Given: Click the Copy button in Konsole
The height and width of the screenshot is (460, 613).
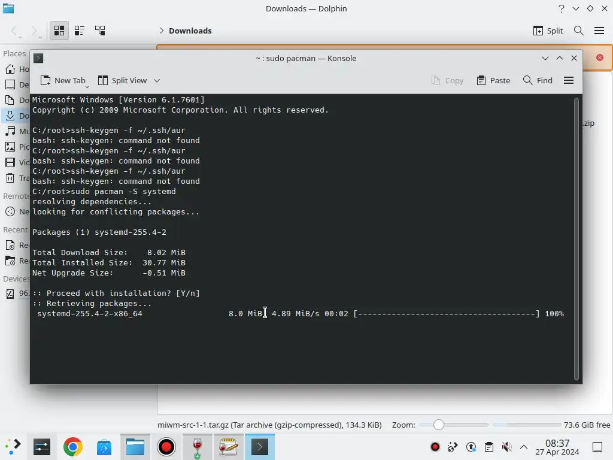Looking at the screenshot, I should (x=447, y=81).
